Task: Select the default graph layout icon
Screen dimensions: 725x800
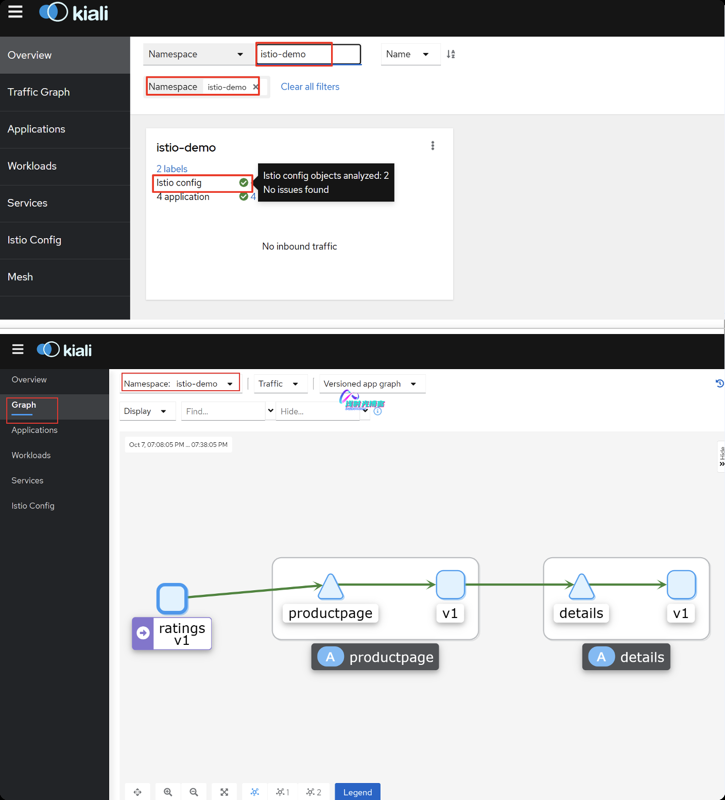Action: tap(254, 792)
